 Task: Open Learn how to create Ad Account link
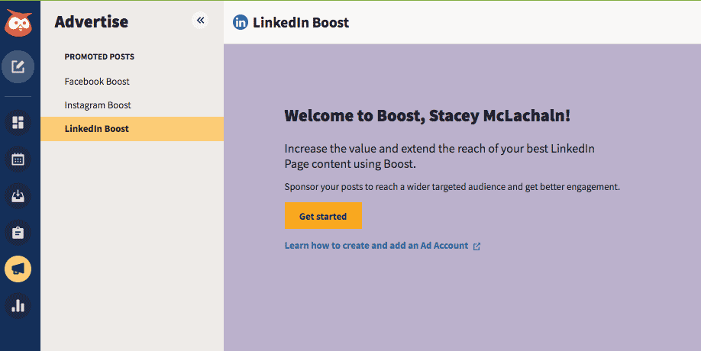point(376,246)
